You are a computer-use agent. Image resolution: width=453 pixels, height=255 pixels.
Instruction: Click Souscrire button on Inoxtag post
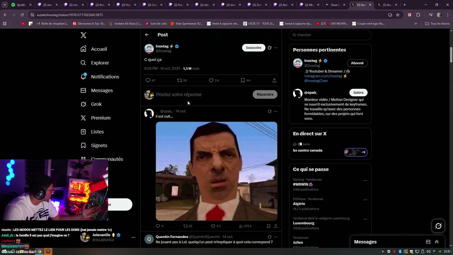pyautogui.click(x=253, y=47)
